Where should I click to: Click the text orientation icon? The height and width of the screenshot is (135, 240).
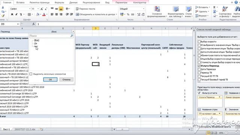click(x=67, y=9)
